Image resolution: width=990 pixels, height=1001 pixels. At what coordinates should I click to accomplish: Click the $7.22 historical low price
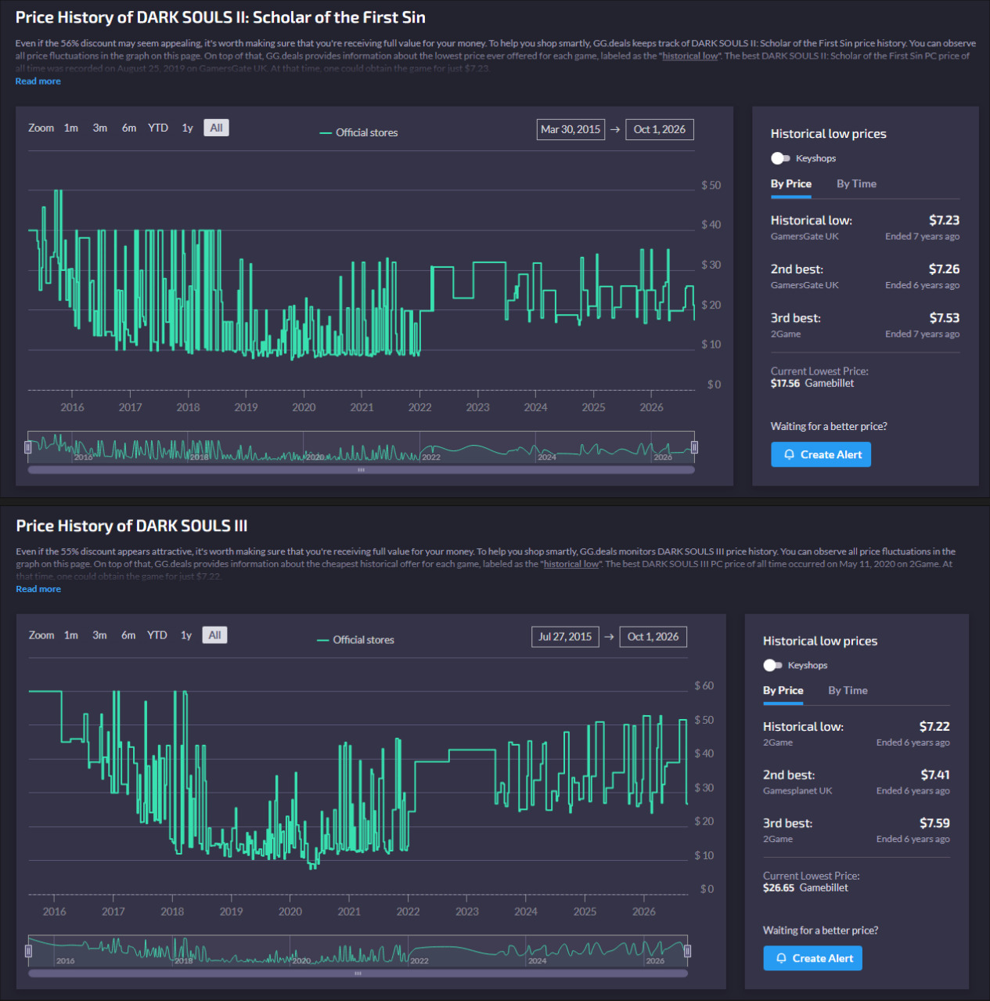pos(934,726)
